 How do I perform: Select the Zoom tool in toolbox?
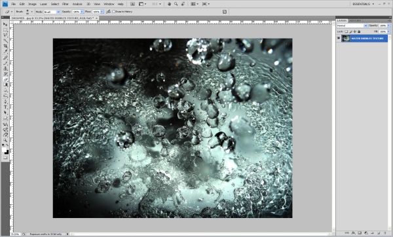click(x=5, y=141)
